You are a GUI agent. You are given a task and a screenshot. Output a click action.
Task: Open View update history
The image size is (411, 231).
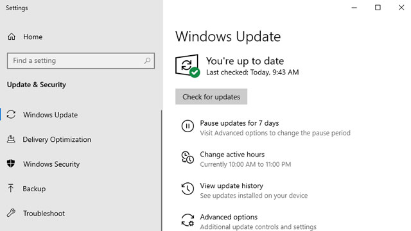231,185
